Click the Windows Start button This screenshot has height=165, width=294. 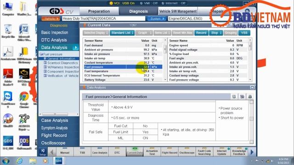tap(6, 161)
